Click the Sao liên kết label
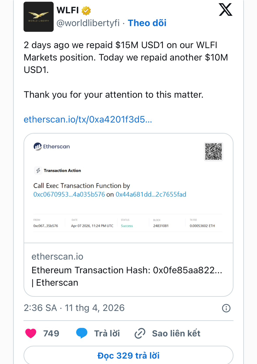 (x=176, y=333)
